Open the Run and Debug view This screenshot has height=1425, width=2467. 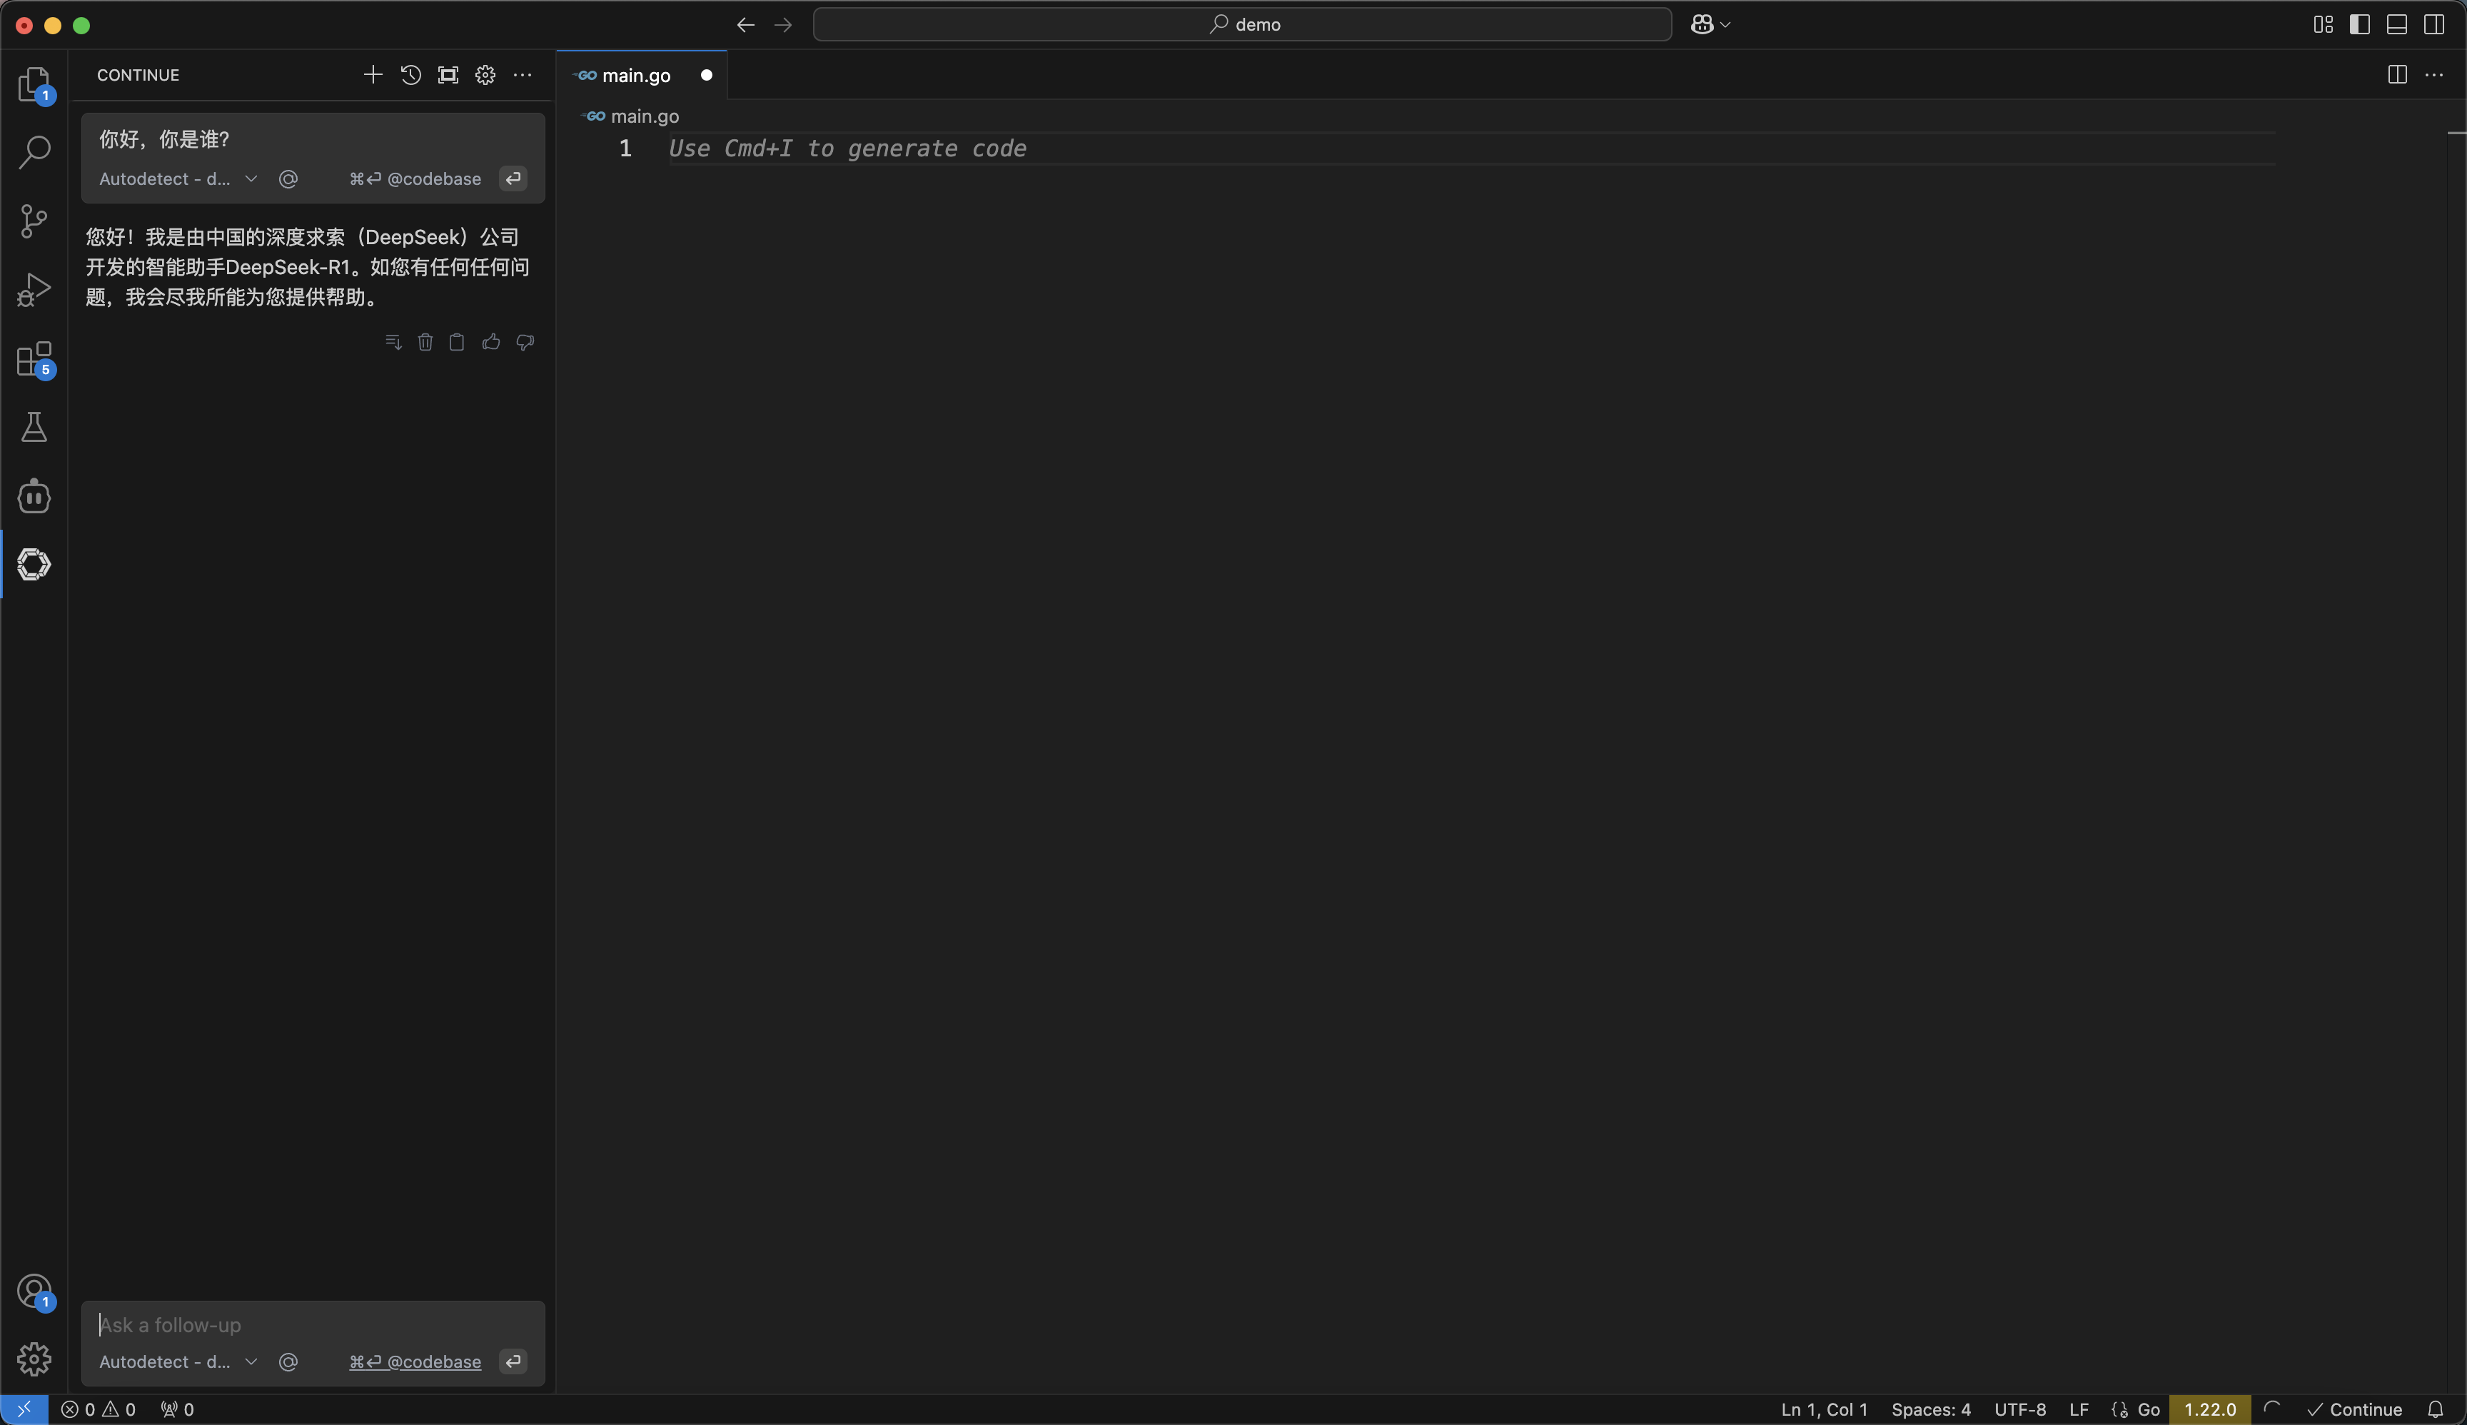coord(34,290)
